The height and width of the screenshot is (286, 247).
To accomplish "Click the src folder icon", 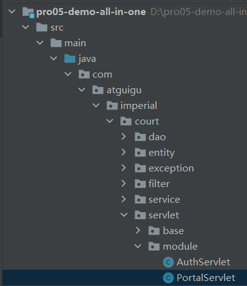I will click(x=42, y=28).
